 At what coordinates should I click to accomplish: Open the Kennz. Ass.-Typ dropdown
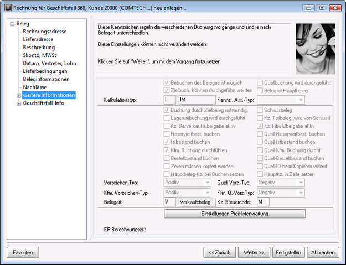tap(281, 100)
